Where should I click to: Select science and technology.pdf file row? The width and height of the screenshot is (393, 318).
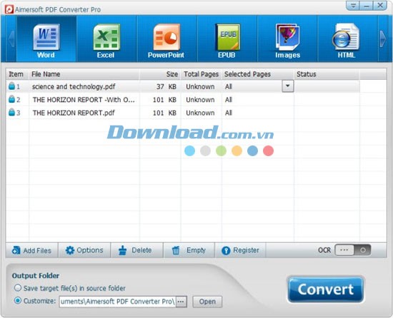pyautogui.click(x=183, y=86)
